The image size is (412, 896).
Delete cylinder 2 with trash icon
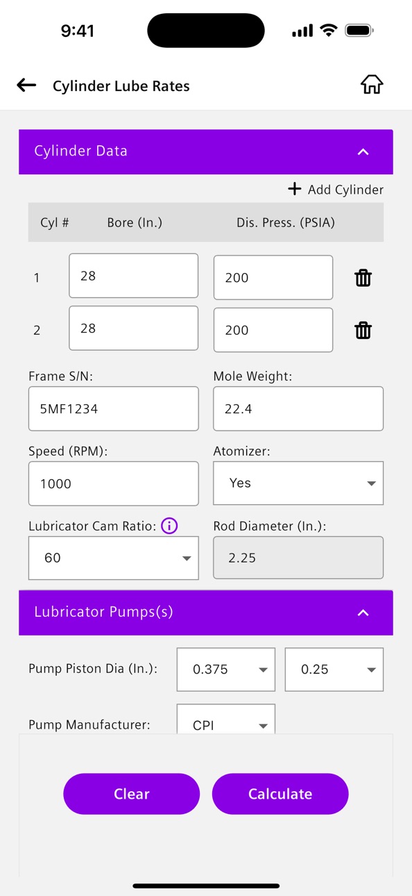click(x=363, y=330)
